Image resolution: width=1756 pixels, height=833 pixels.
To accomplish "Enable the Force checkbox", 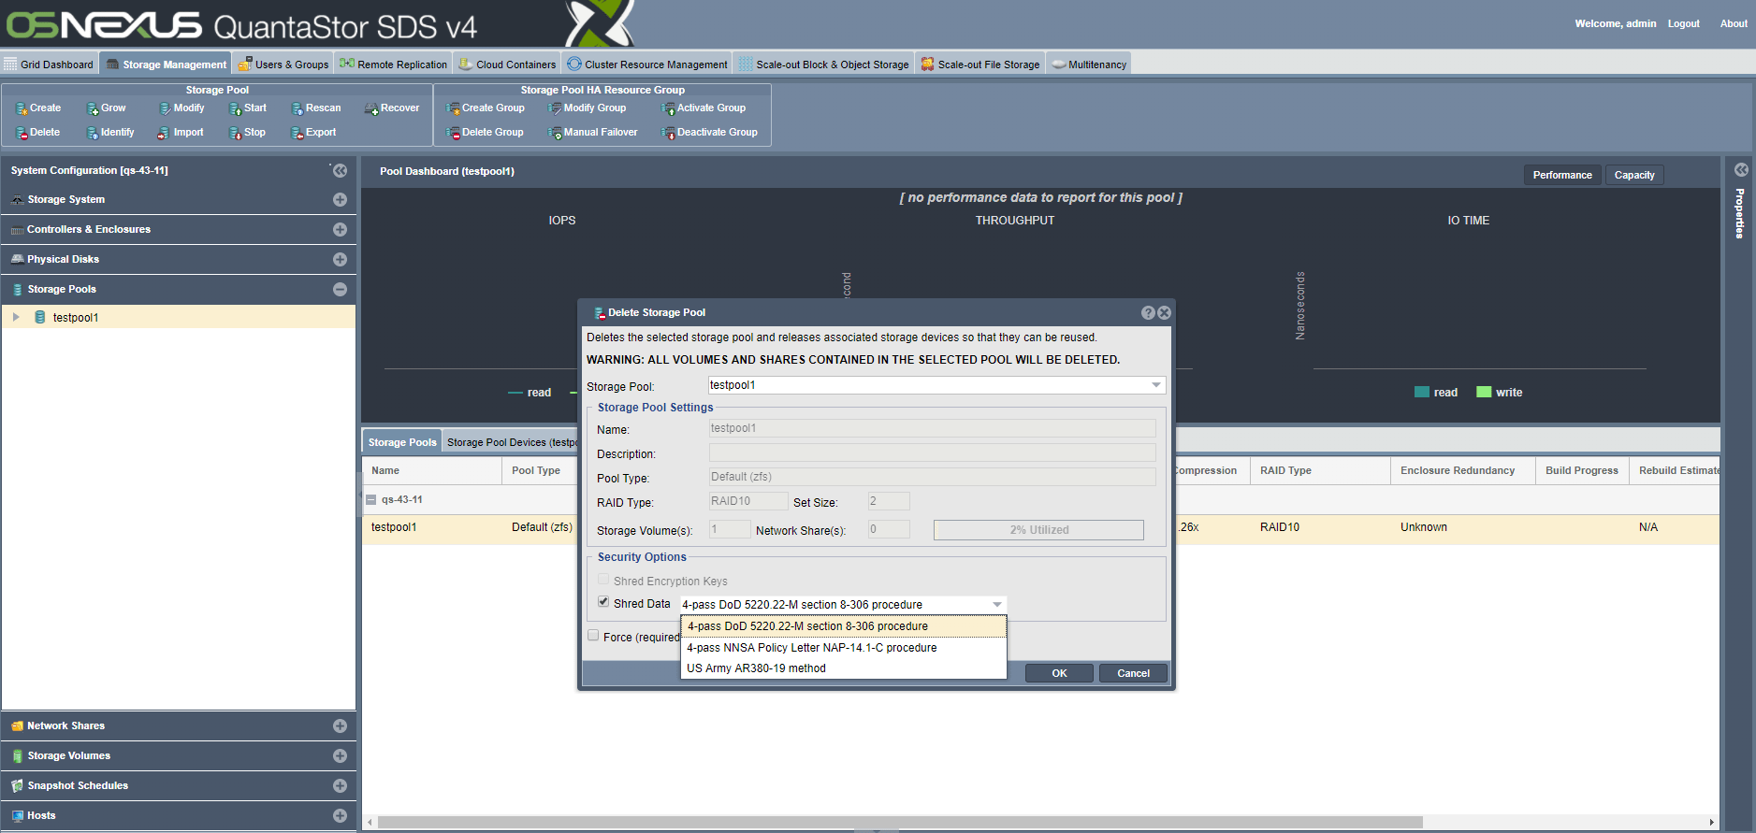I will tap(593, 636).
